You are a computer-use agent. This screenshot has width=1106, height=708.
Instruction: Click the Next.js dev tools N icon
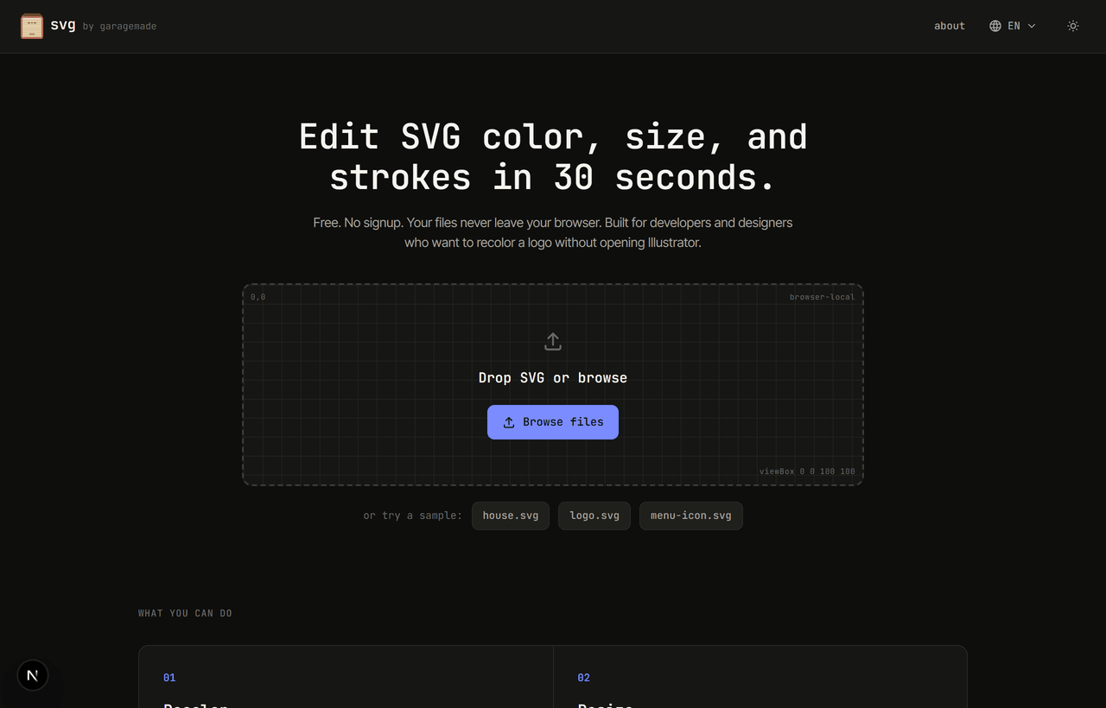point(33,675)
